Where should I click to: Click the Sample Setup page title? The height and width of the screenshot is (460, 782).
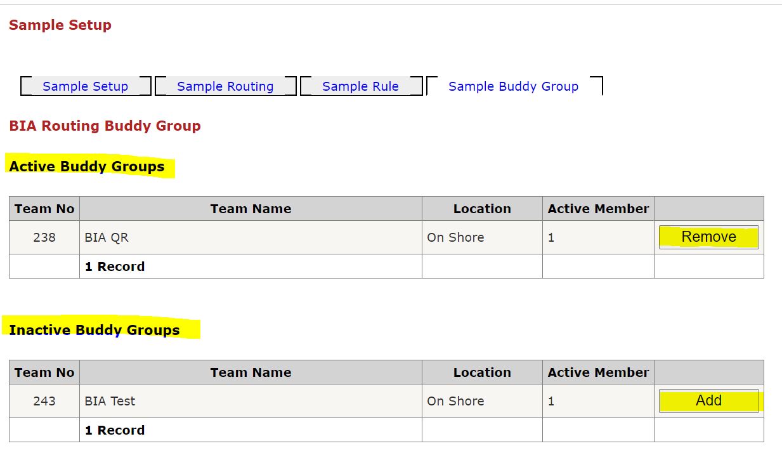coord(60,25)
